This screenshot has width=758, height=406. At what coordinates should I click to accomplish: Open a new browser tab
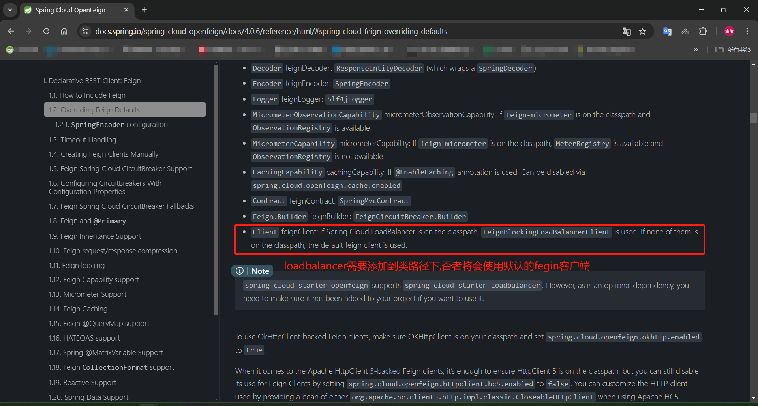144,10
